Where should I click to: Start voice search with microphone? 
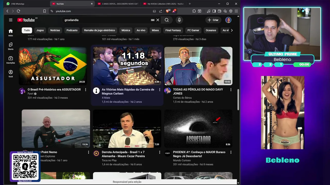coord(179,20)
